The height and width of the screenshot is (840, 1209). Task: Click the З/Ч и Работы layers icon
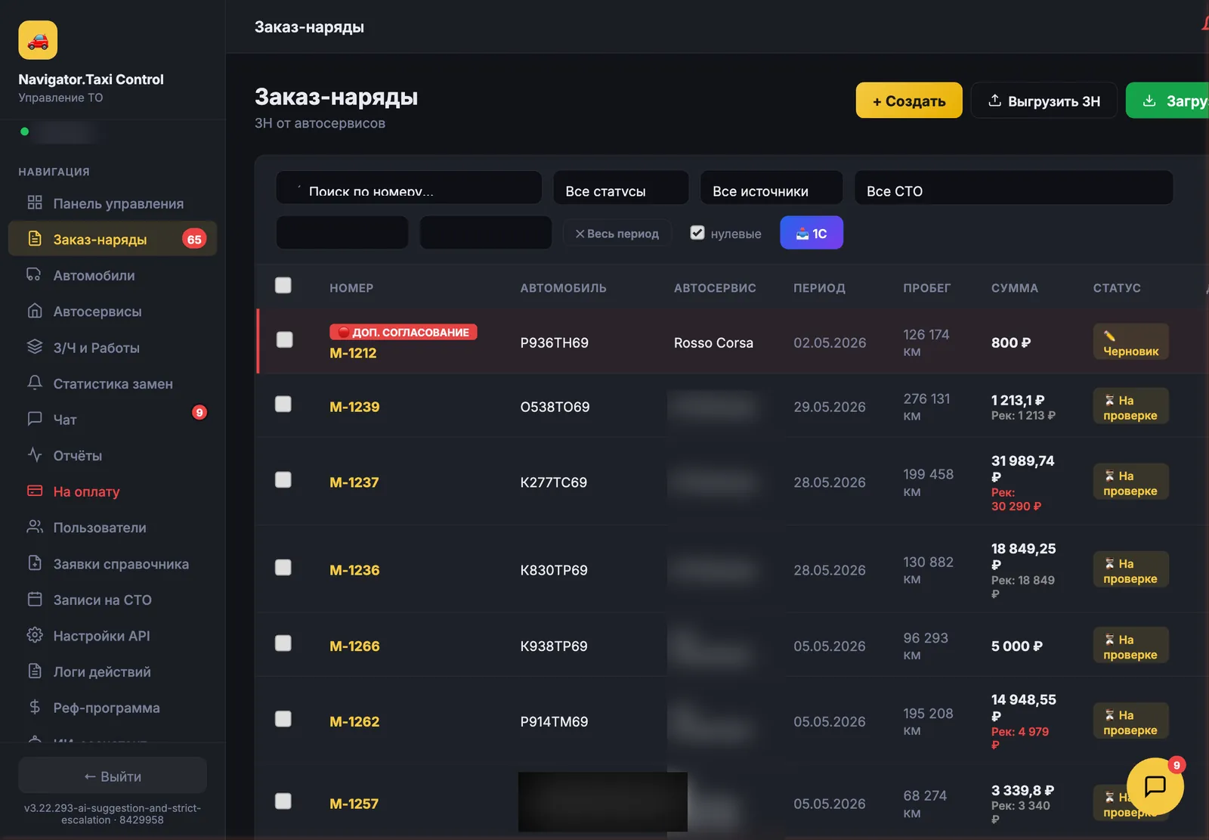(35, 347)
